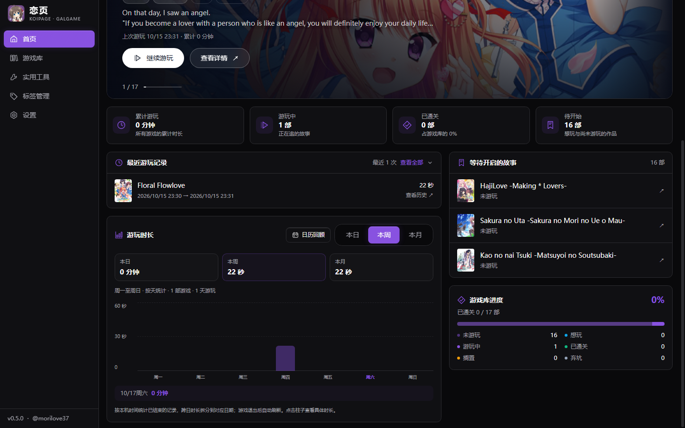Click the Floral Flowlove cover thumbnail
The height and width of the screenshot is (428, 685).
(x=123, y=191)
